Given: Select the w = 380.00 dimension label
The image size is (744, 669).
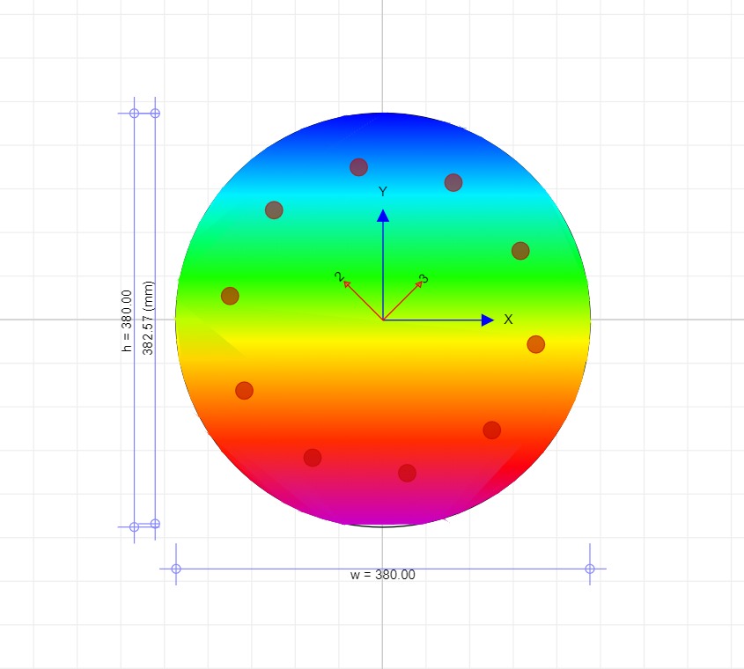Looking at the screenshot, I should 382,575.
